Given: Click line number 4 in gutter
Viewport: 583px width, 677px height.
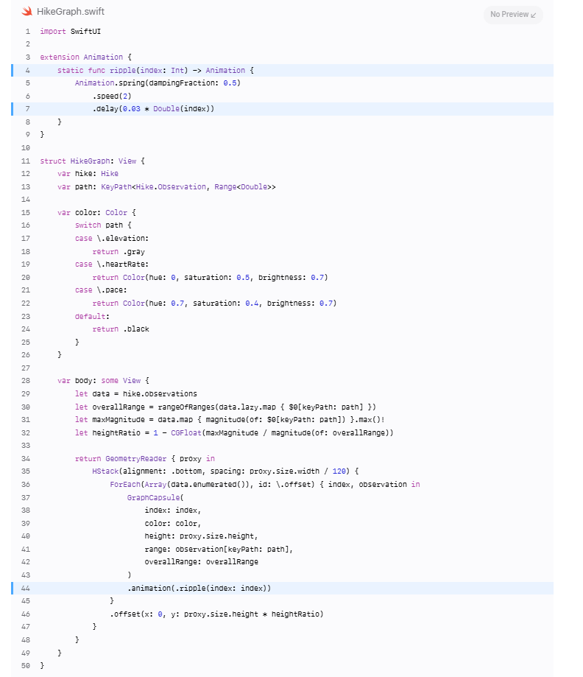Looking at the screenshot, I should point(28,71).
